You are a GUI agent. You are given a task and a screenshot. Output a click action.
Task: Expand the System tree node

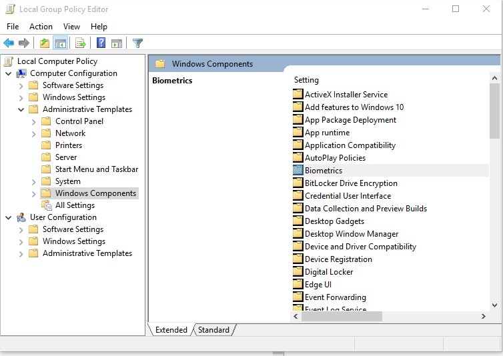pyautogui.click(x=34, y=182)
